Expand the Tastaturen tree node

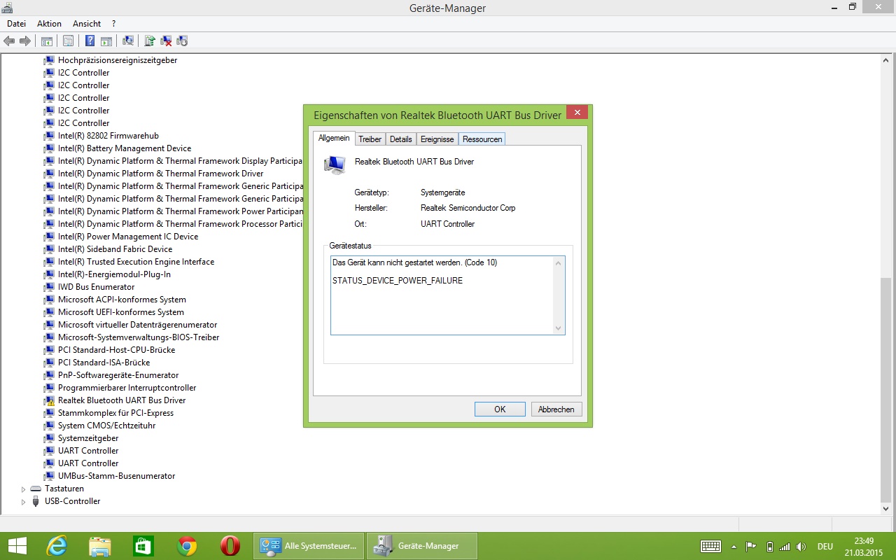pyautogui.click(x=23, y=489)
